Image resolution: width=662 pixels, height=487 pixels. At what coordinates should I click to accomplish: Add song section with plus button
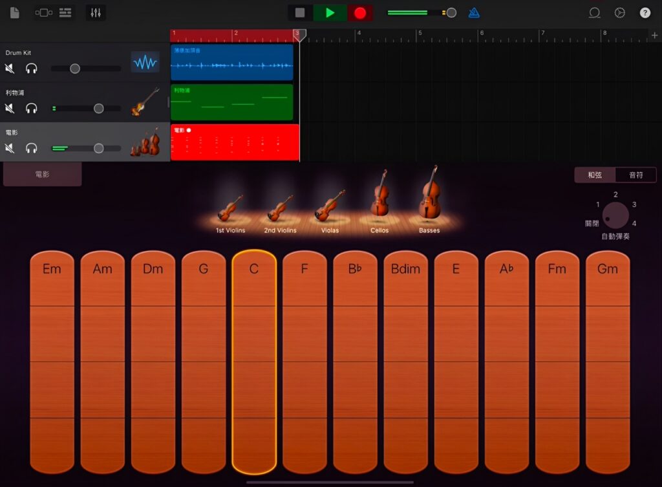[x=654, y=36]
